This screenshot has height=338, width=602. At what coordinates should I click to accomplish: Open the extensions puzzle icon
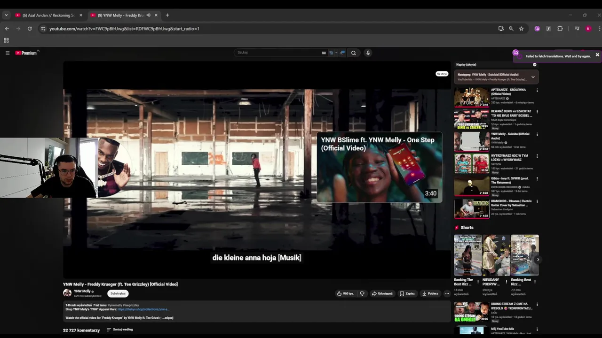click(560, 29)
